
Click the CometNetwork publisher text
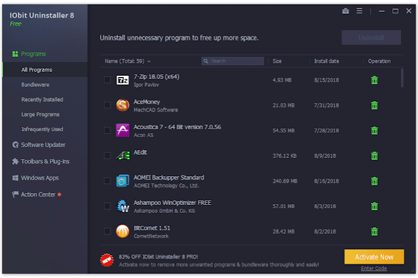click(151, 236)
